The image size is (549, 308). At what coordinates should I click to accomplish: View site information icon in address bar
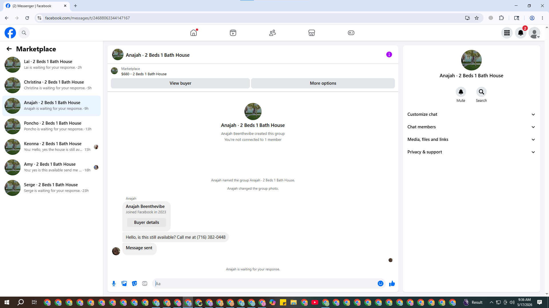click(x=39, y=18)
